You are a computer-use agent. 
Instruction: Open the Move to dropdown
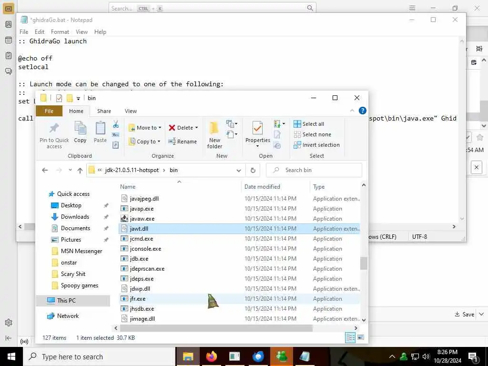point(145,128)
